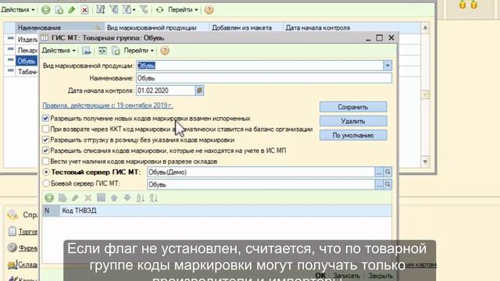Screen dimensions: 500x281
Task: Select Тестовый сервер ГИС МТ radio button
Action: (x=46, y=172)
